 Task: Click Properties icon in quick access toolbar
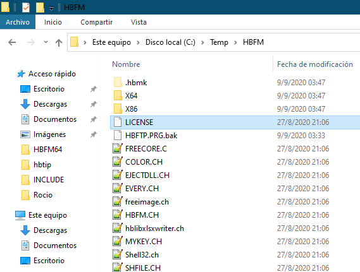pyautogui.click(x=26, y=8)
